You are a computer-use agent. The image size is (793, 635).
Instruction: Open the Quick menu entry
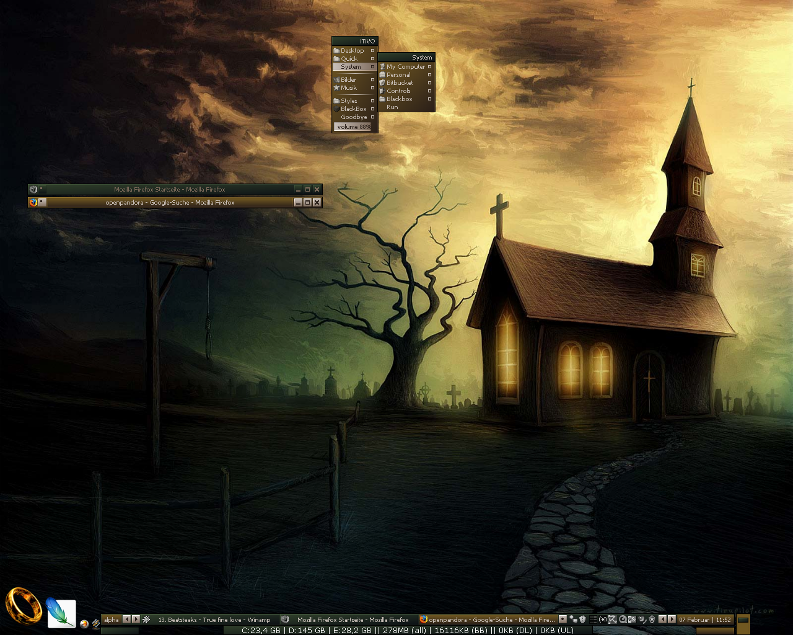point(354,59)
